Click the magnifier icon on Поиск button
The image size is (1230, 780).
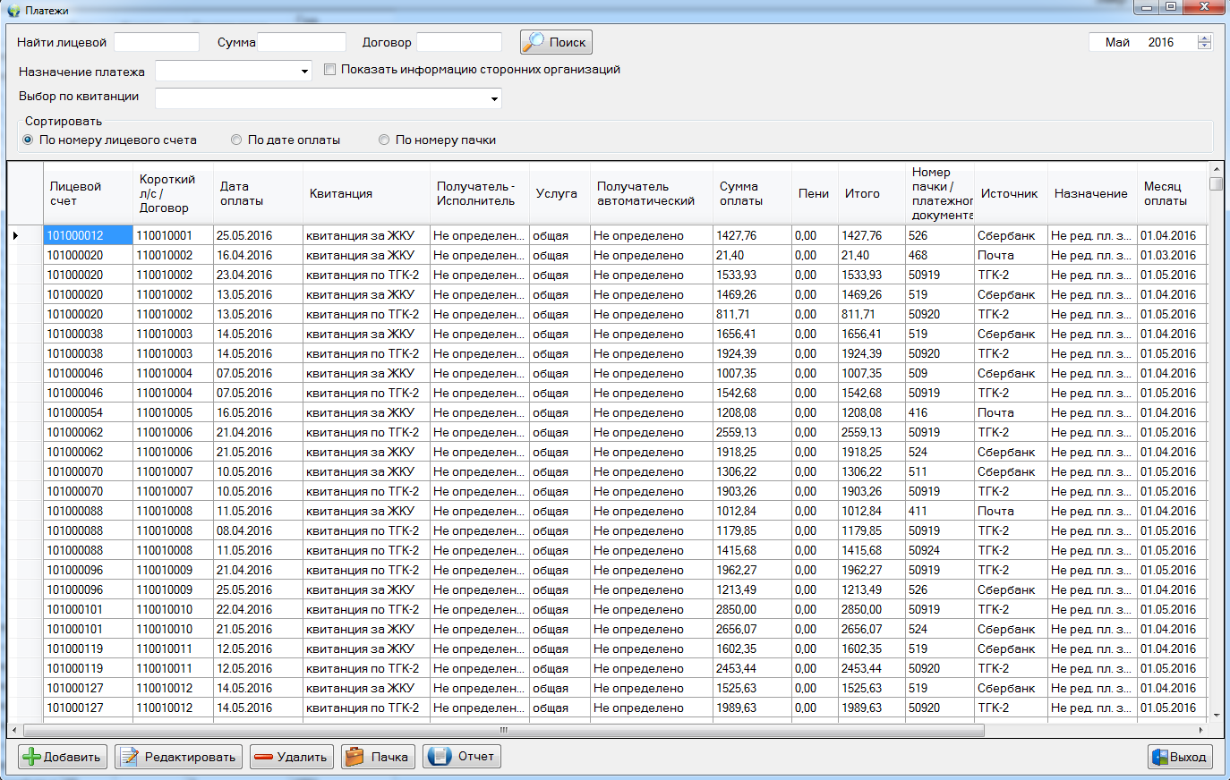534,42
